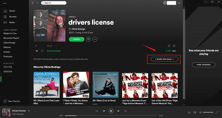The image size is (222, 118).
Task: Open Liked Songs in Your Library
Action: pyautogui.click(x=9, y=43)
